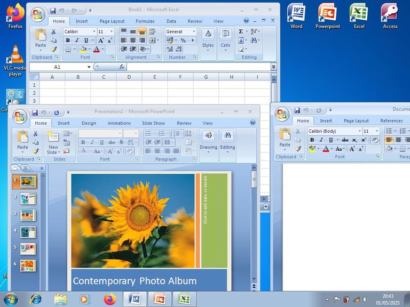Open Data tab in Excel
Screen dimensions: 410x307
coord(171,21)
